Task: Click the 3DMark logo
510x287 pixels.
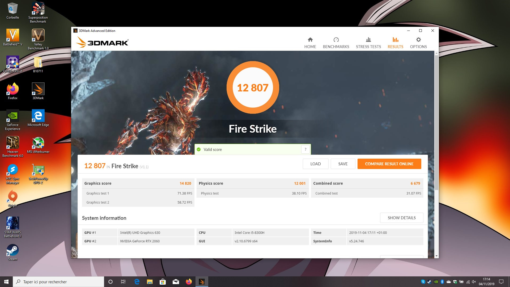Action: click(102, 42)
